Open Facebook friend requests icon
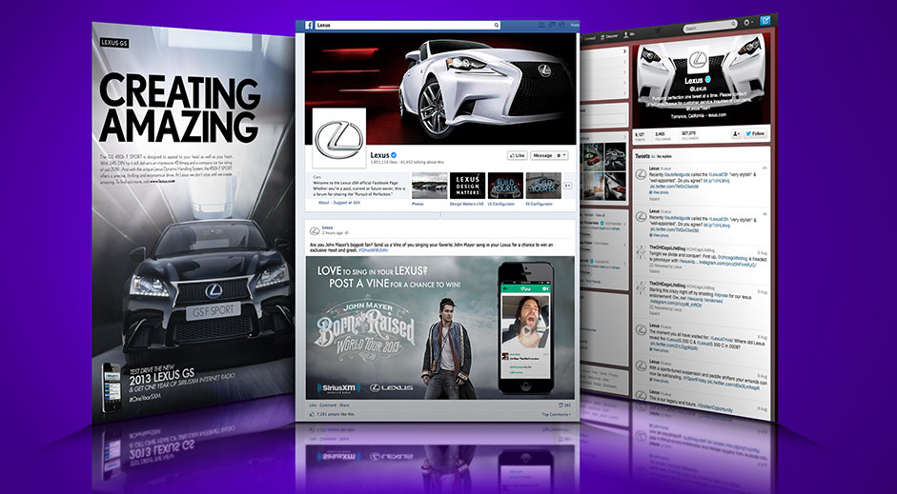Image resolution: width=897 pixels, height=494 pixels. [x=541, y=25]
